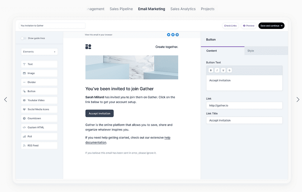Select the Content tab

pos(223,51)
